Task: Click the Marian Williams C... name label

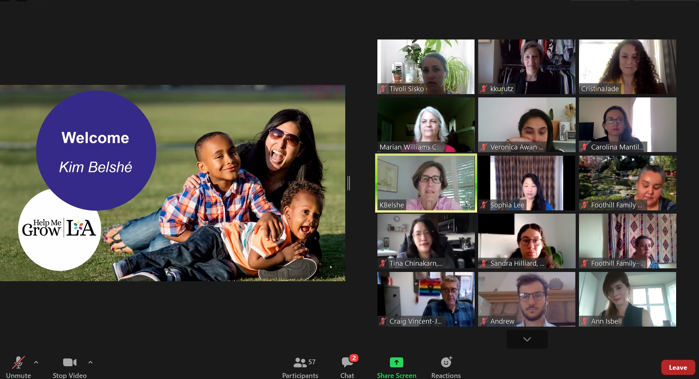Action: pos(410,147)
